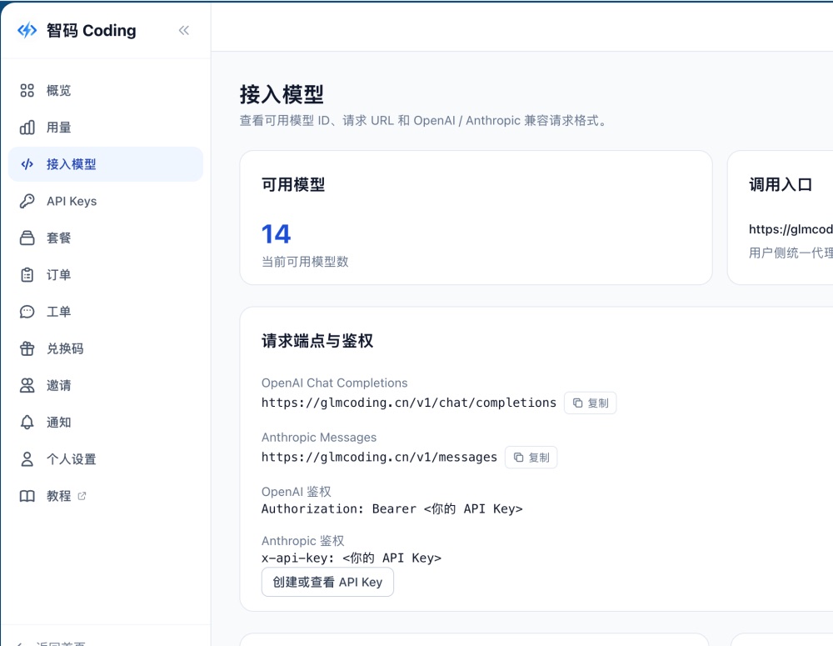Image resolution: width=833 pixels, height=646 pixels.
Task: Open the 教程 tutorial link
Action: (106, 496)
